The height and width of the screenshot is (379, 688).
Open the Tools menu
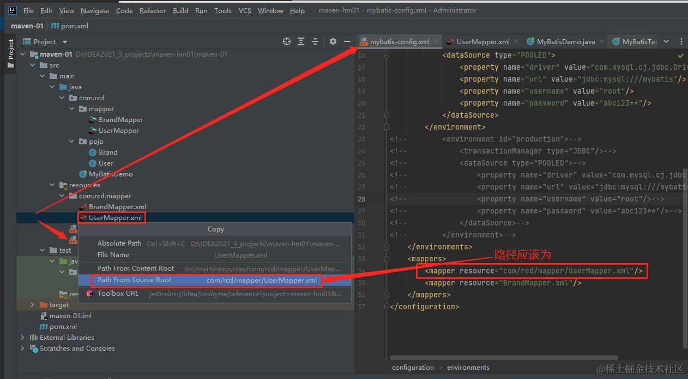click(x=223, y=10)
